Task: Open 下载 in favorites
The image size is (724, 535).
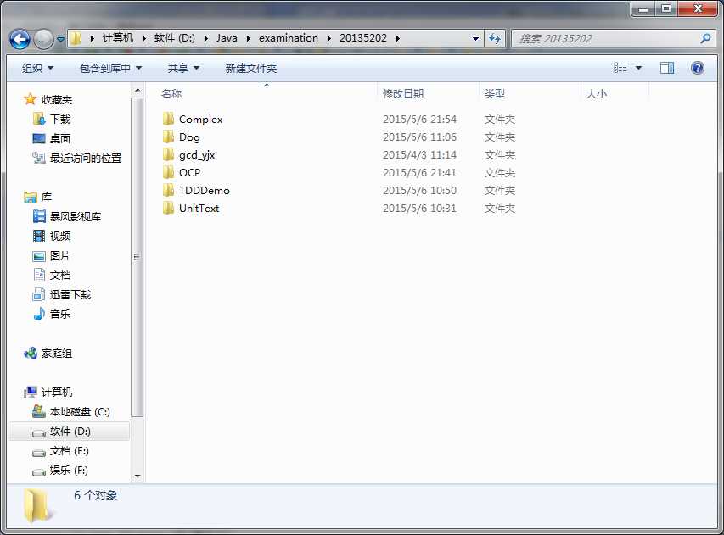Action: pyautogui.click(x=60, y=119)
